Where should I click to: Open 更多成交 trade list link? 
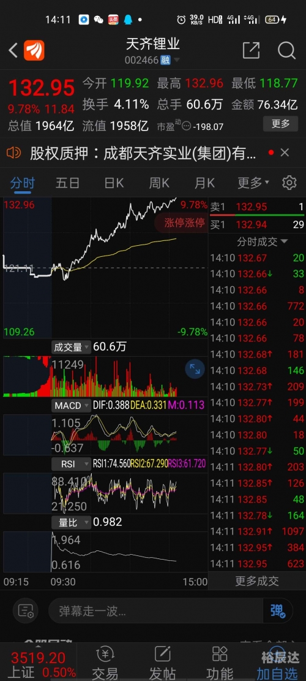coord(257,580)
